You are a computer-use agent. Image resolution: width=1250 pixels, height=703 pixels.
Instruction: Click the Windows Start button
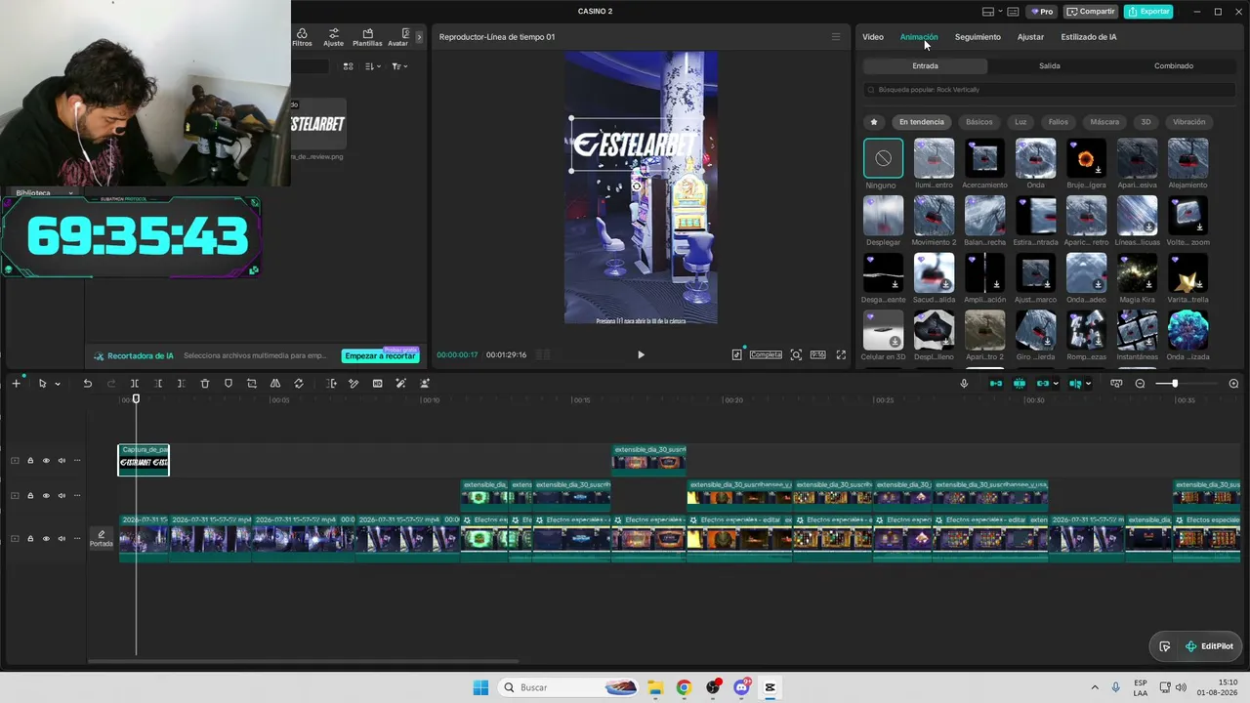tap(480, 687)
